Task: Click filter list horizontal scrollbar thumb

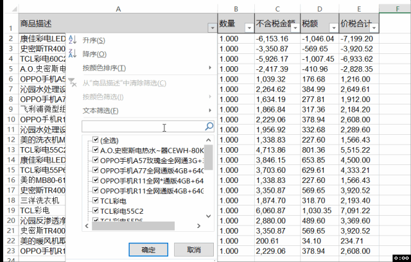Action: coord(133,226)
